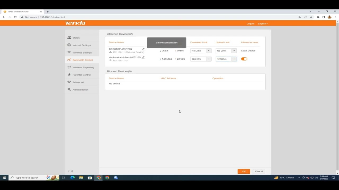Open Tenda Facebook icon in sidebar footer
The image size is (339, 190).
tap(69, 171)
